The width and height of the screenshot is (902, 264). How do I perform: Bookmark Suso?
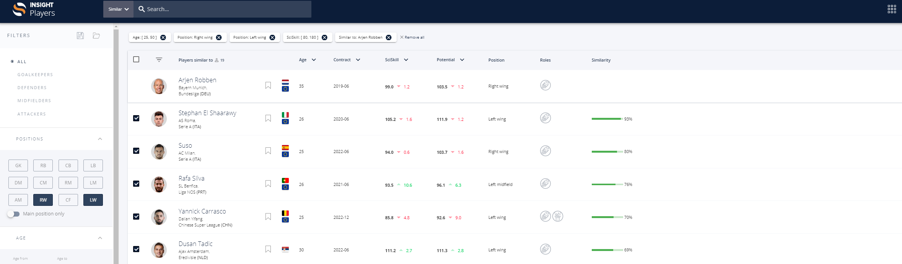(268, 151)
